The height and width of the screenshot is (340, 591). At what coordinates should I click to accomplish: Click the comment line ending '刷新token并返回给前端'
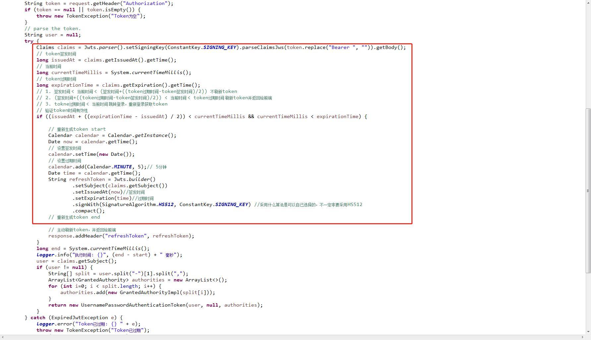[x=154, y=98]
